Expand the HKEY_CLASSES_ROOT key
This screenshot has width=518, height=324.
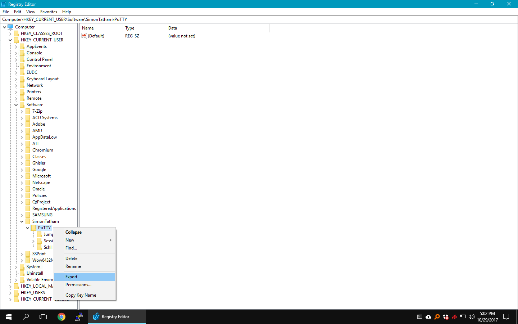[x=10, y=33]
